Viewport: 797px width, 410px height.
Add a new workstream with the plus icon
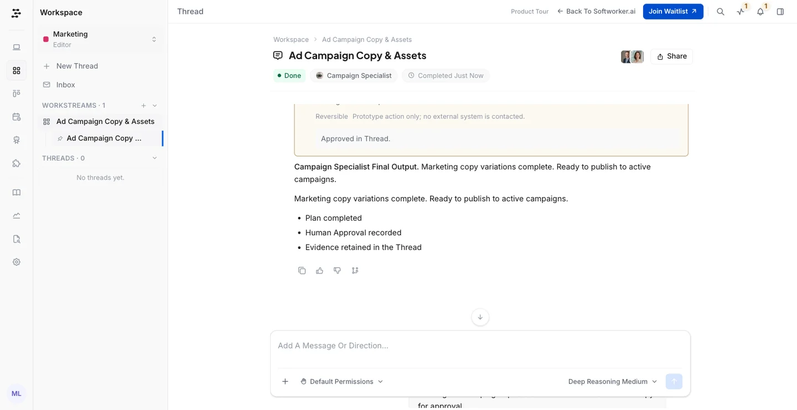click(x=143, y=106)
